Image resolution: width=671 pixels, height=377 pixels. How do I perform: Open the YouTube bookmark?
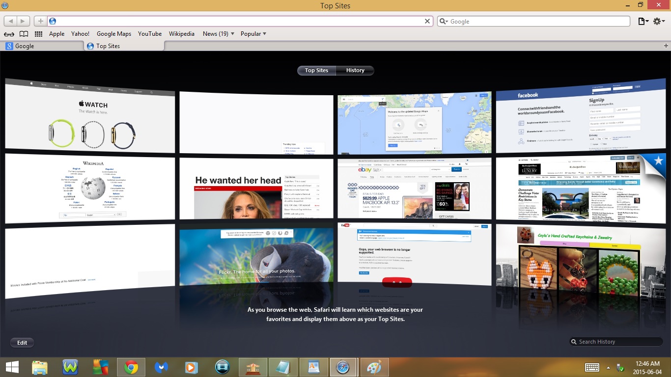150,34
